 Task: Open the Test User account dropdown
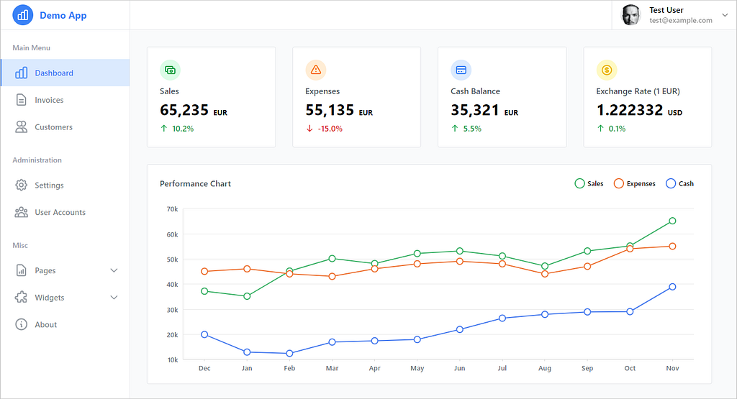724,15
